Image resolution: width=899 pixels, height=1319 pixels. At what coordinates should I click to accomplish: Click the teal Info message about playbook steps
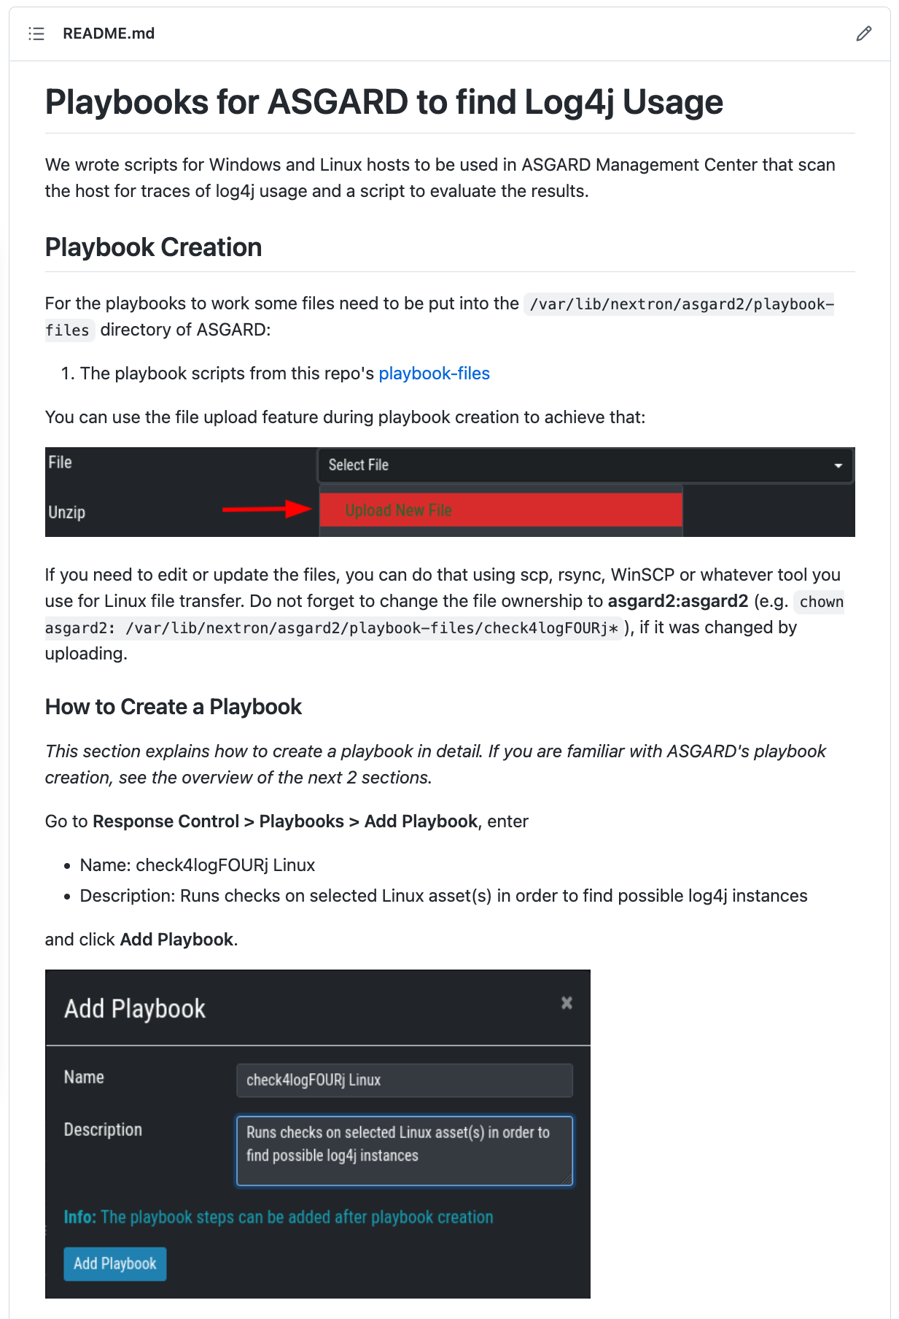pos(279,1217)
